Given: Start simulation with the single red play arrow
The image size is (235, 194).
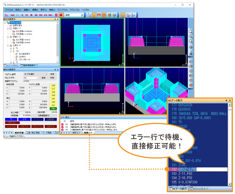Looking at the screenshot, I should tap(32, 15).
